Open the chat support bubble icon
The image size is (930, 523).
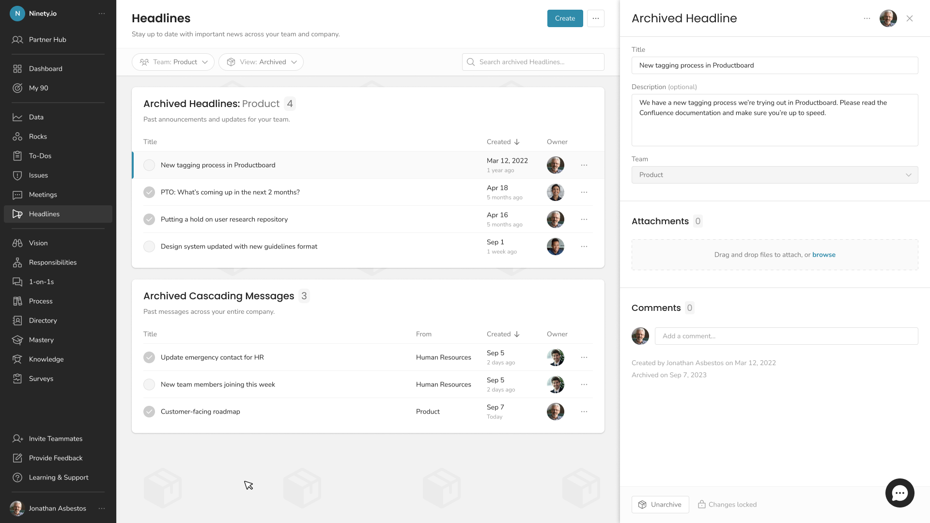pyautogui.click(x=899, y=493)
